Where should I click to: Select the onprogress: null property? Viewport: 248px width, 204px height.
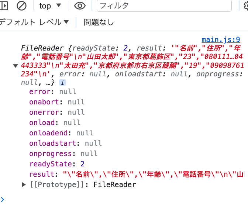(63, 153)
